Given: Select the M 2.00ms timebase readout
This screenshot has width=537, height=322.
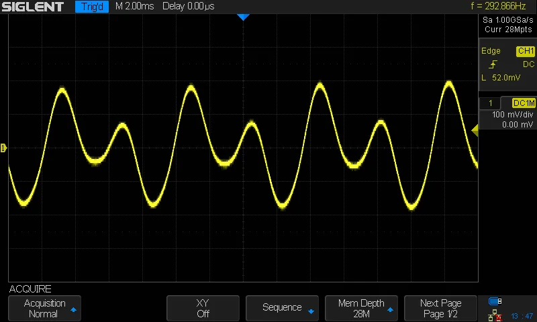Looking at the screenshot, I should [x=135, y=6].
